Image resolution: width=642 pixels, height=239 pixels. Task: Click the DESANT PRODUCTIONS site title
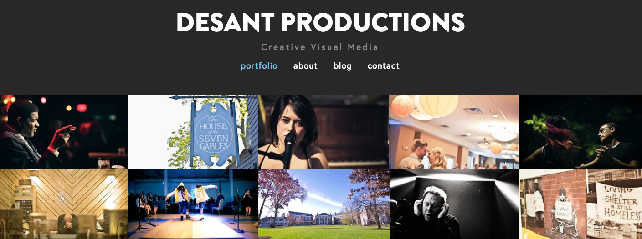(x=321, y=22)
